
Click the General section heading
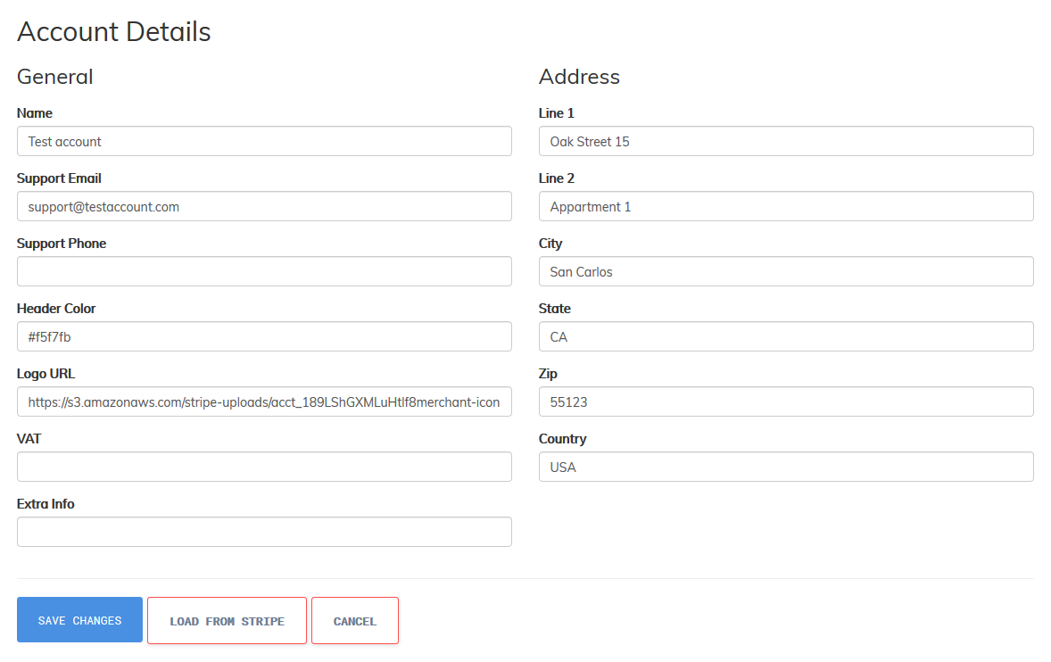[x=54, y=77]
